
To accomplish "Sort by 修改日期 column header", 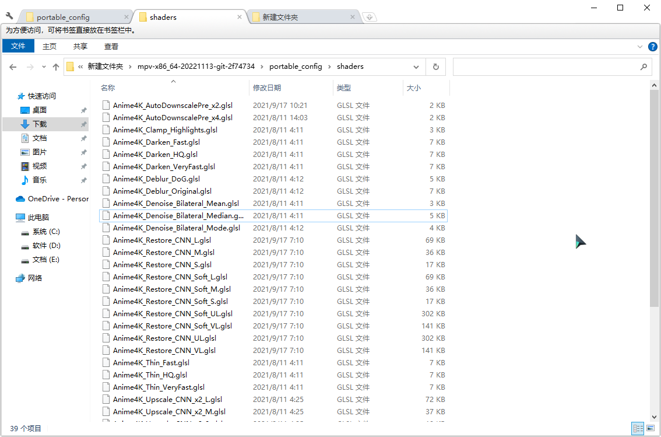I will 291,88.
